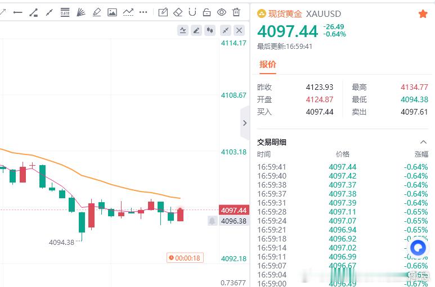This screenshot has height=287, width=435.
Task: Click the 4114.17 price axis label
Action: (x=234, y=43)
